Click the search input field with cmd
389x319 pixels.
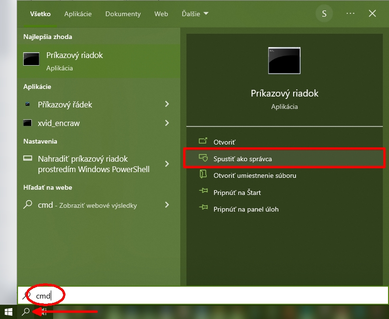190,296
